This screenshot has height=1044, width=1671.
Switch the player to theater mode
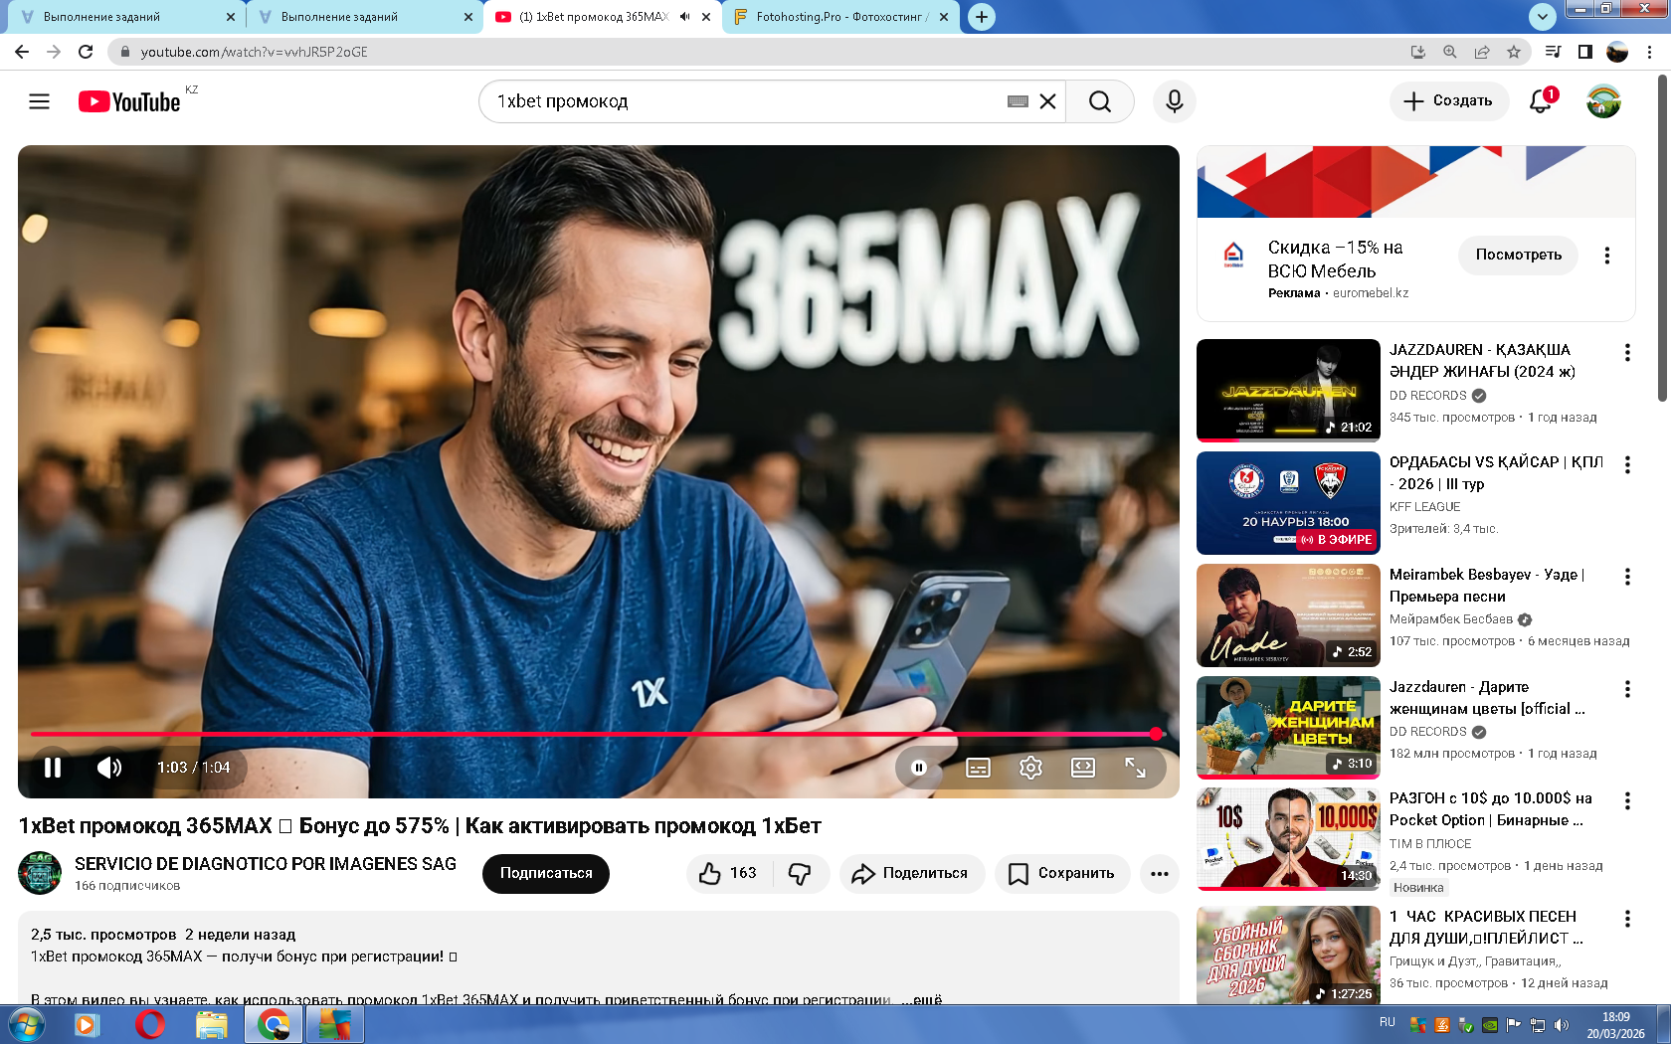[1083, 768]
